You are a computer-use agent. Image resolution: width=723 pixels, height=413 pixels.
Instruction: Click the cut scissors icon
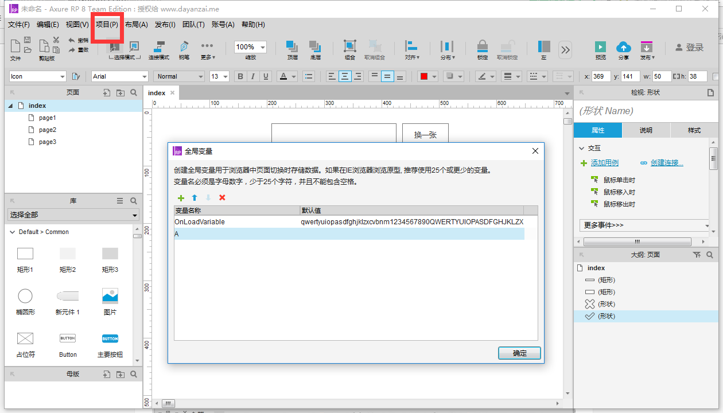pyautogui.click(x=56, y=40)
